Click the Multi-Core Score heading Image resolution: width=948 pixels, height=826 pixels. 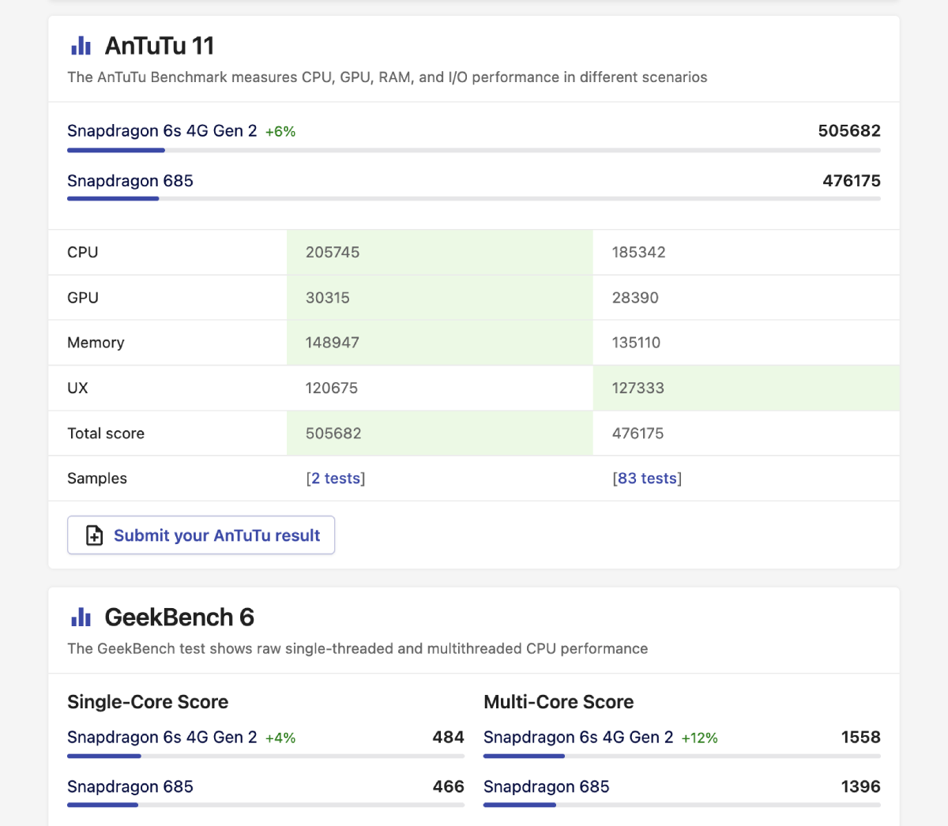point(559,702)
